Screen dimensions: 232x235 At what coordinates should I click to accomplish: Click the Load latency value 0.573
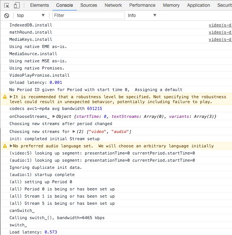[51, 232]
